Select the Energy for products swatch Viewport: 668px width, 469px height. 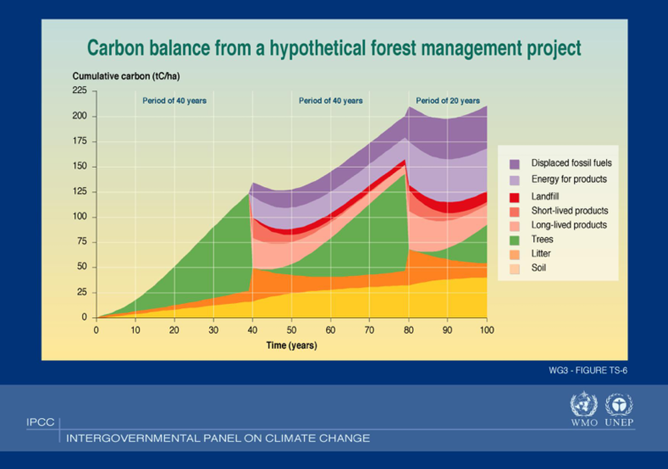click(x=514, y=180)
